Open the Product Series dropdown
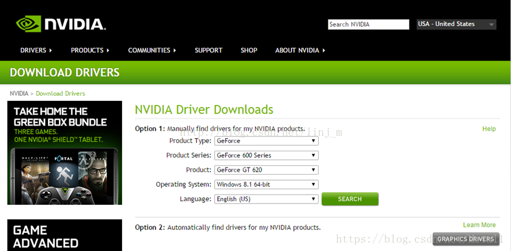 (266, 156)
